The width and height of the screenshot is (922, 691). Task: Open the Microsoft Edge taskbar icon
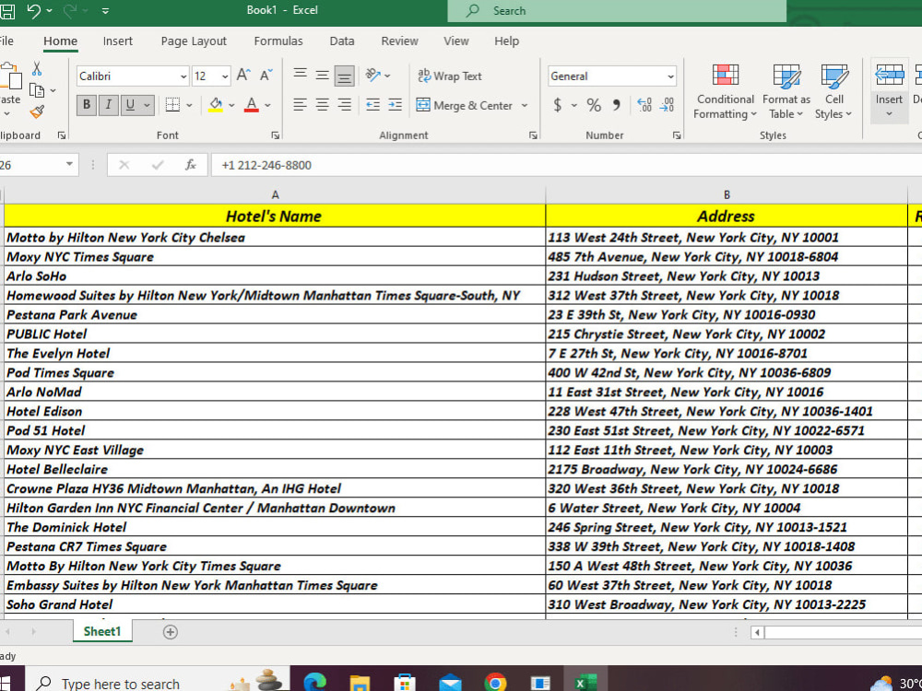click(x=315, y=683)
